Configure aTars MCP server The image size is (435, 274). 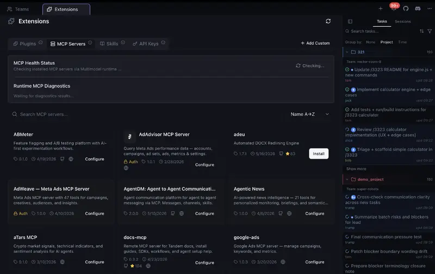pyautogui.click(x=95, y=262)
